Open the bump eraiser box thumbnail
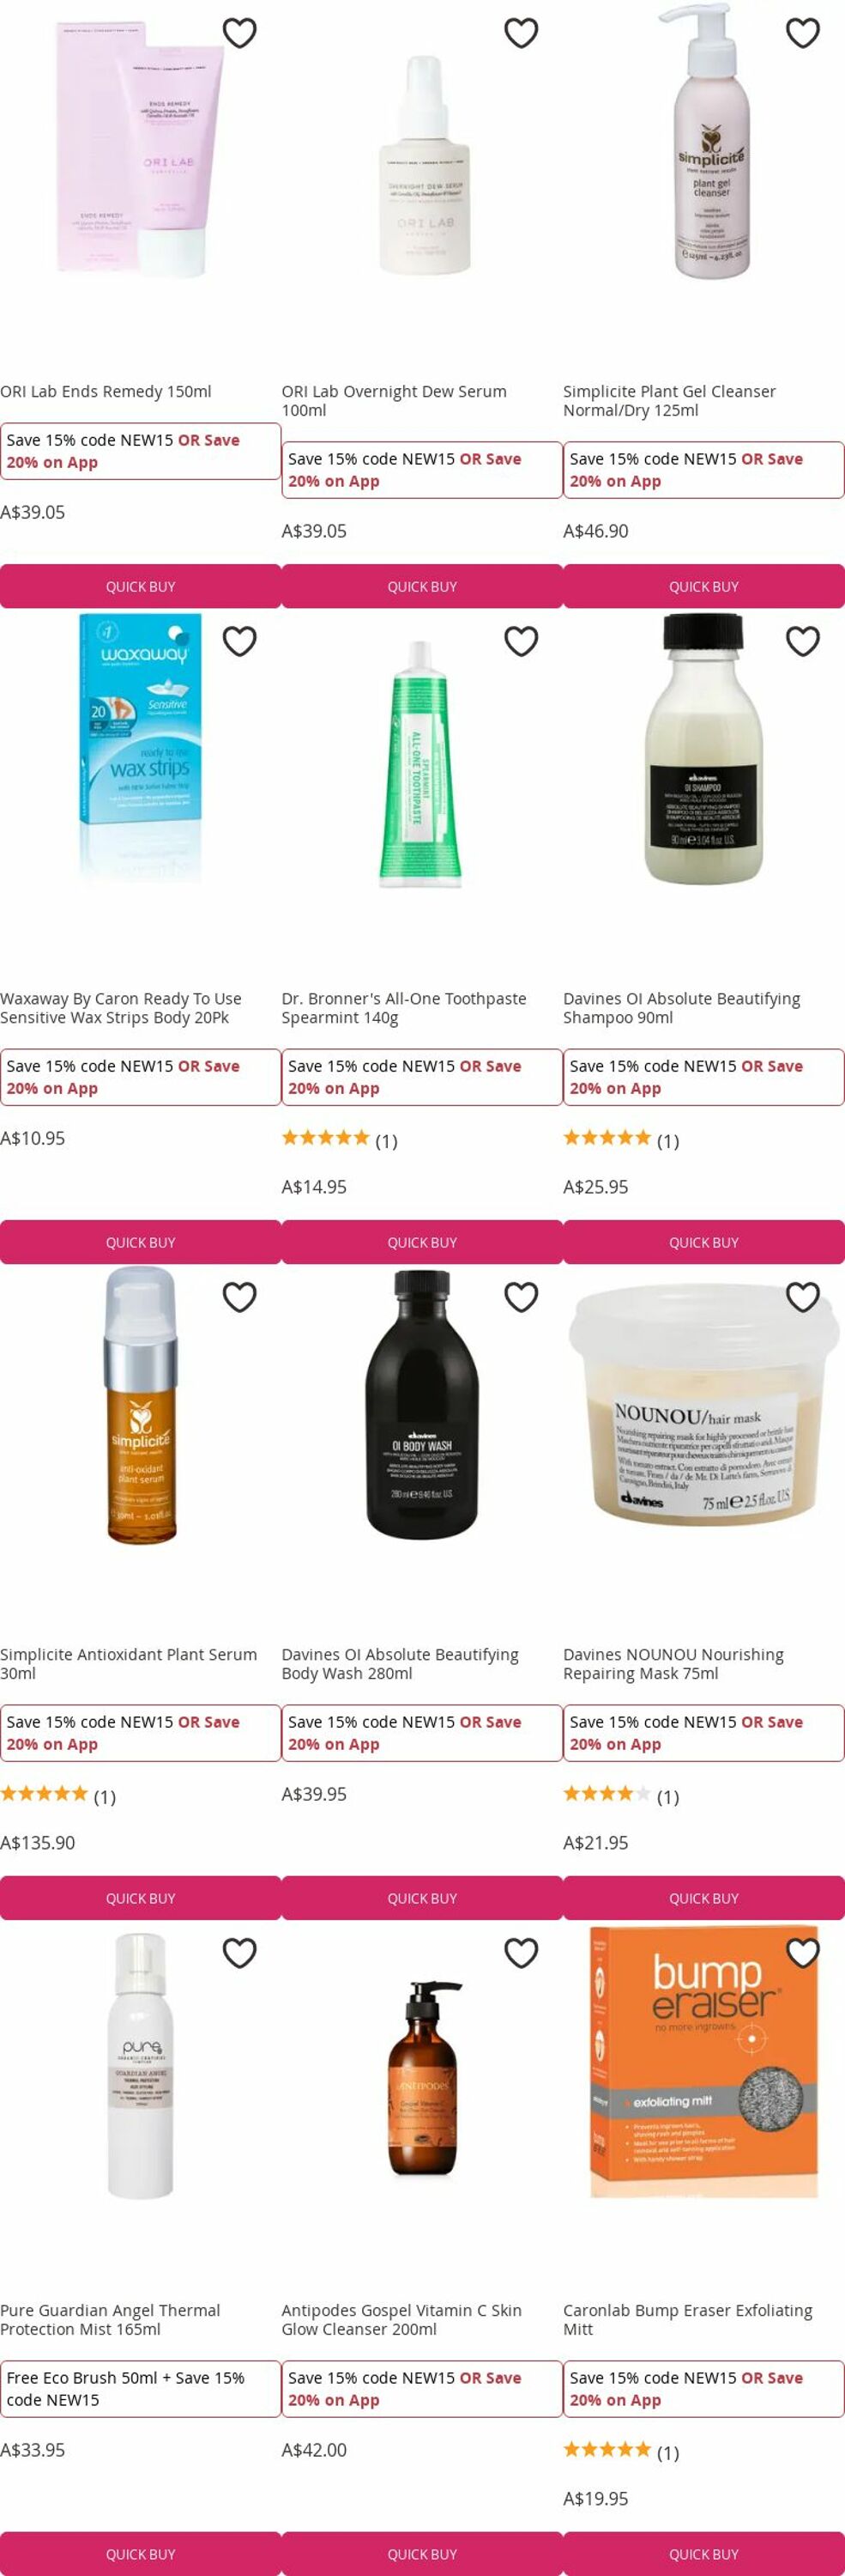 tap(704, 2062)
